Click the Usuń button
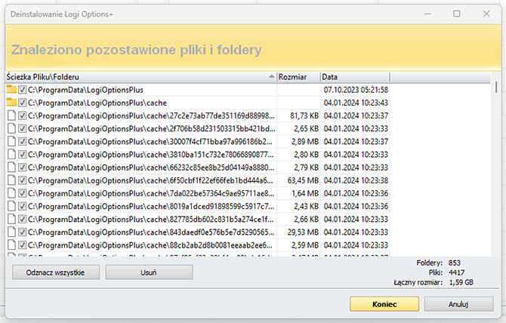The image size is (506, 323). pos(149,272)
